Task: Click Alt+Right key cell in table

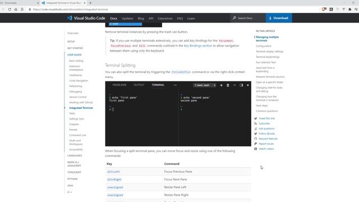Action: (114, 180)
